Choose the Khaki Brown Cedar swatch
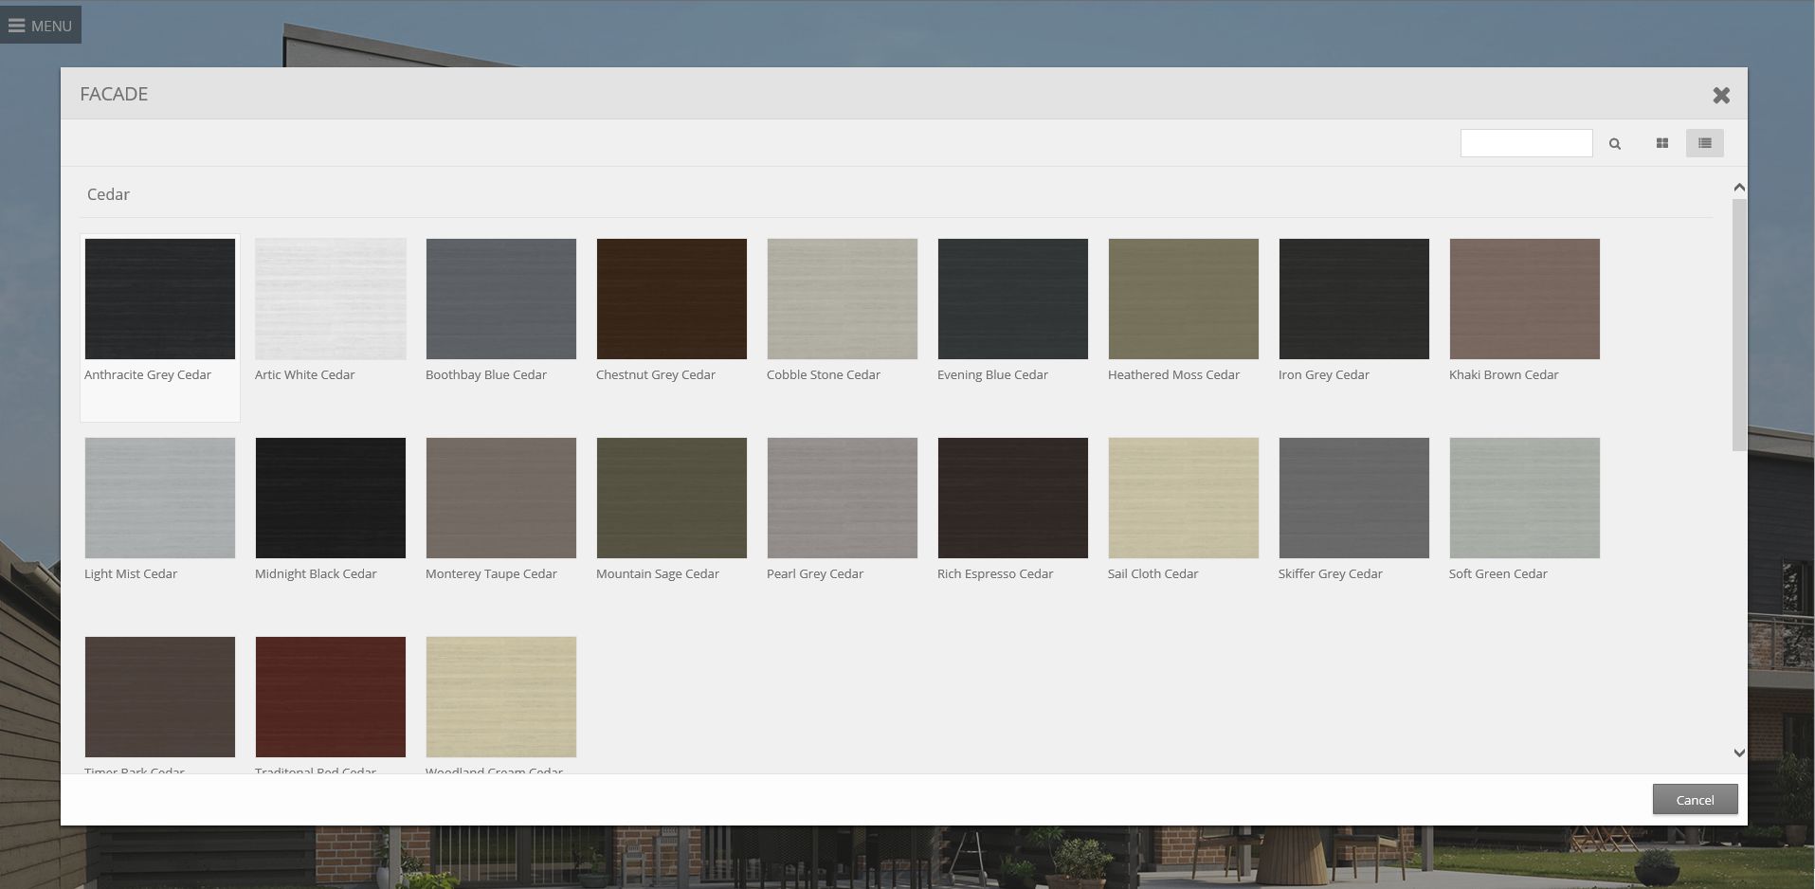This screenshot has width=1815, height=889. click(x=1525, y=299)
